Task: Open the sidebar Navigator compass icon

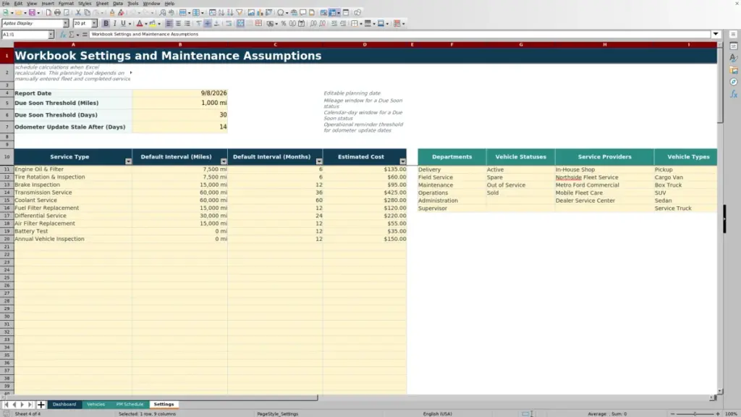Action: pyautogui.click(x=734, y=83)
